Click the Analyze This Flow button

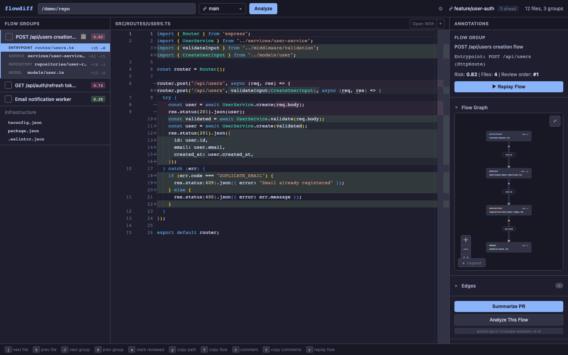click(509, 320)
